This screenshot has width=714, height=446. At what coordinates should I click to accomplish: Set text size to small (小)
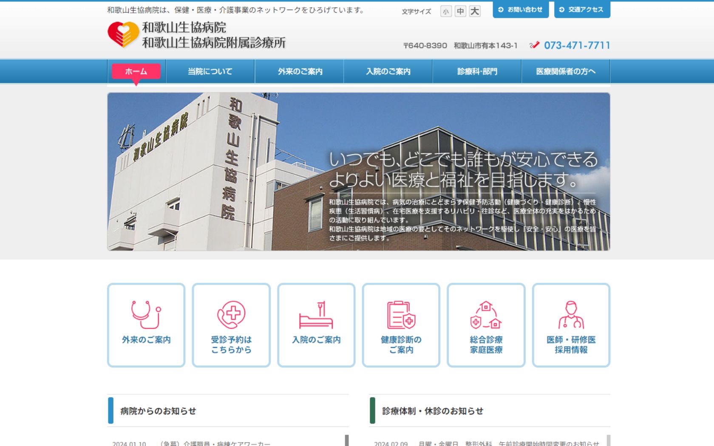pos(446,11)
